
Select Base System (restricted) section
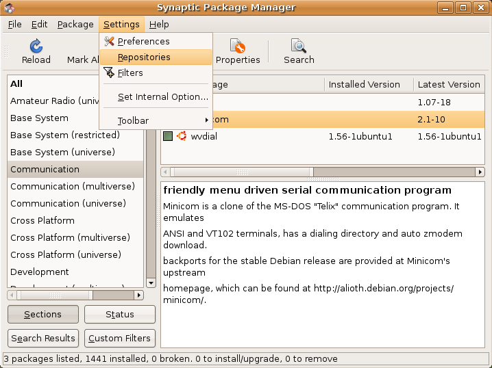75,135
